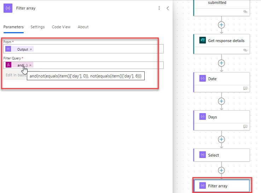Click the Filter Query field label
This screenshot has width=261, height=193.
pos(12,58)
